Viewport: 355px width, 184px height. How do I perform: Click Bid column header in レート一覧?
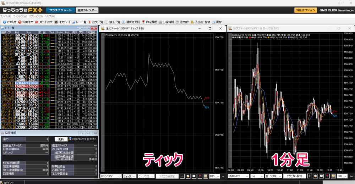(21, 33)
